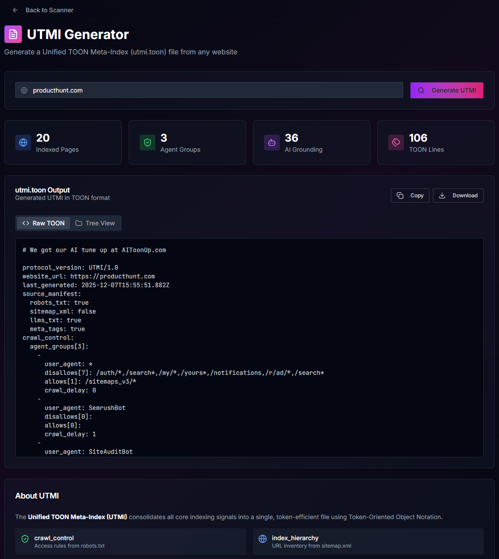Viewport: 499px width, 559px height.
Task: Click the '36' AI Grounding value
Action: coord(292,138)
